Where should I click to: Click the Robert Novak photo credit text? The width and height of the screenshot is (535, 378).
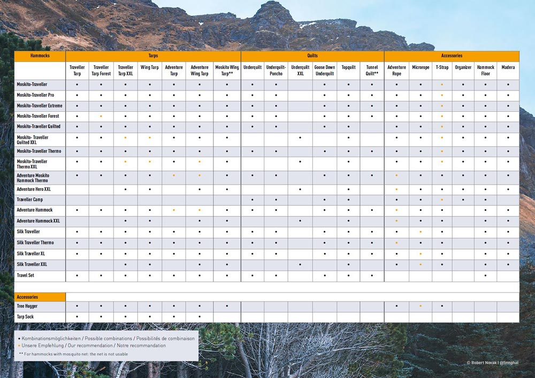coord(493,363)
